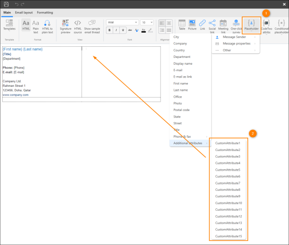Viewport: 289px width, 245px height.
Task: Choose CustomAttribute1 from the list
Action: (x=228, y=143)
